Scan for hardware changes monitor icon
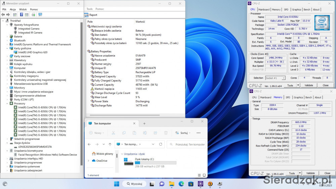Image resolution: width=336 pixels, height=189 pixels. coord(40,14)
